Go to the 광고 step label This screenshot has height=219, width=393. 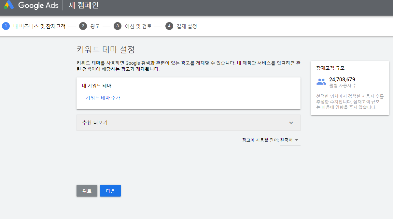tap(95, 26)
